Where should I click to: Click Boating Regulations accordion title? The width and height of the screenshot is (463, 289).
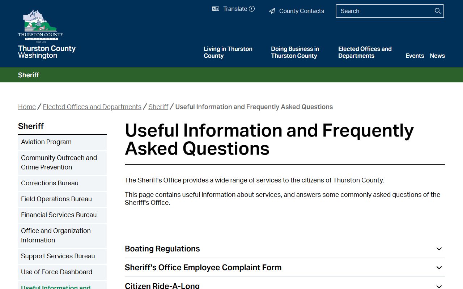click(x=162, y=249)
